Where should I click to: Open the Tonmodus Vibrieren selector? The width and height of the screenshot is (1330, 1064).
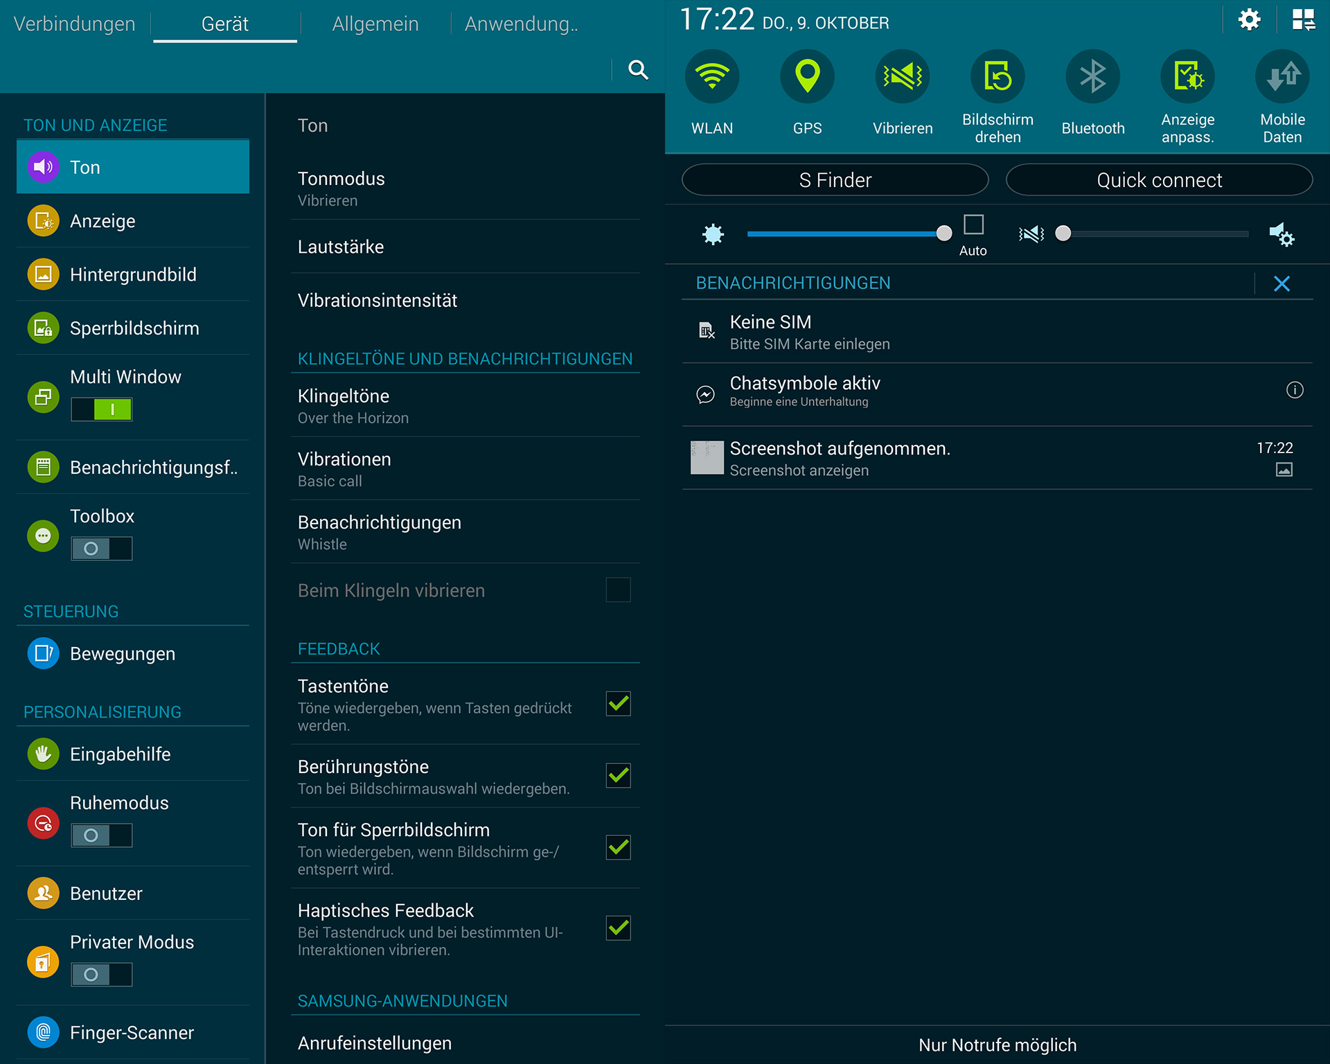465,189
